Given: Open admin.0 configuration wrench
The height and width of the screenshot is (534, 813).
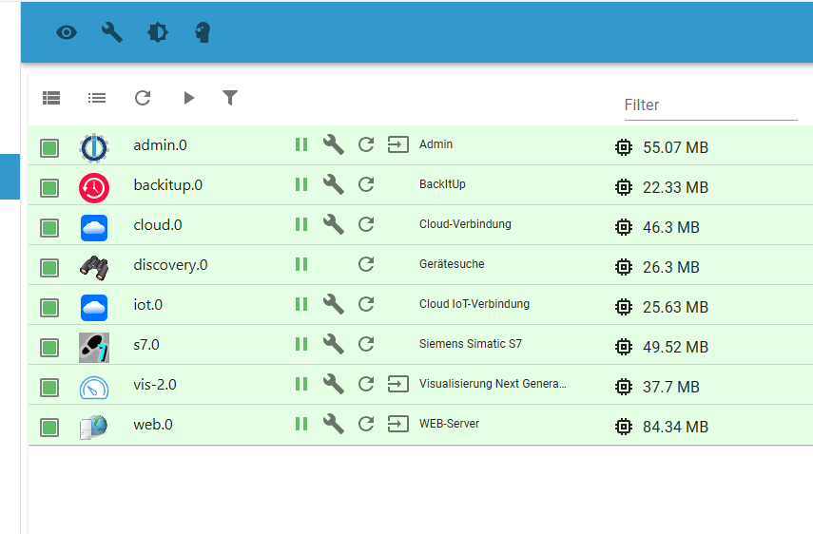Looking at the screenshot, I should [x=334, y=144].
